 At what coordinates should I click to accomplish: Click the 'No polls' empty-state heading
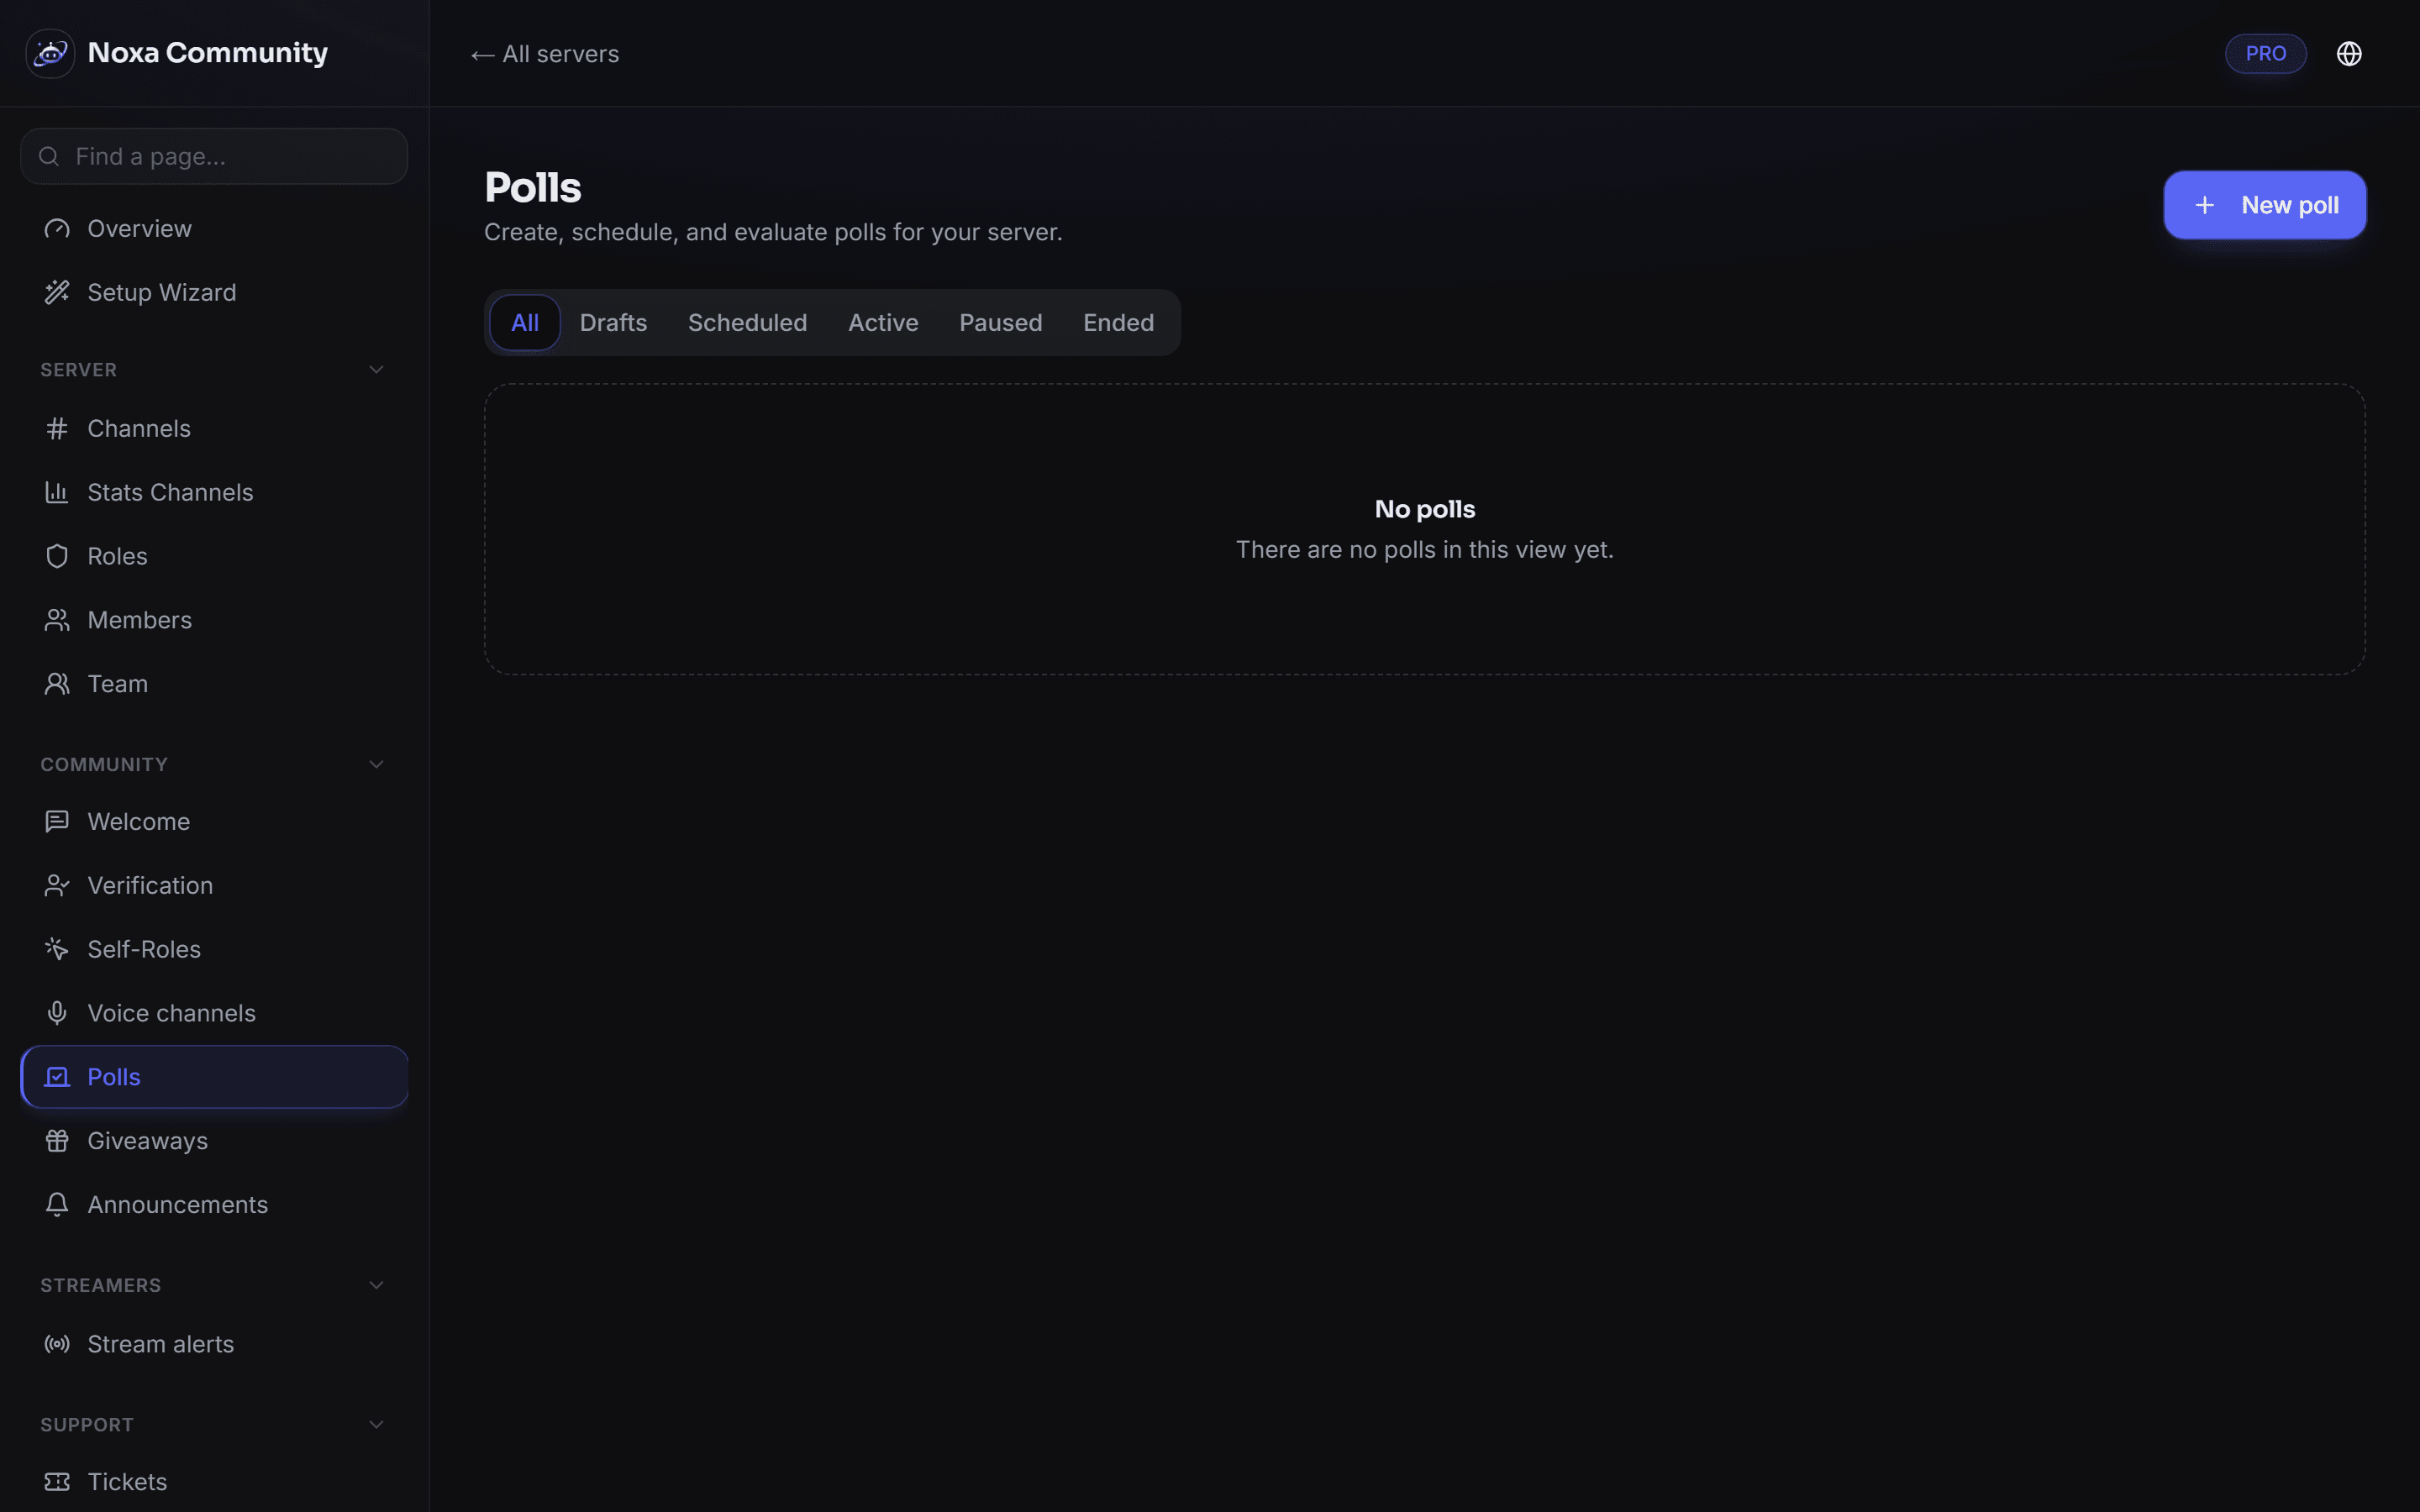point(1425,510)
